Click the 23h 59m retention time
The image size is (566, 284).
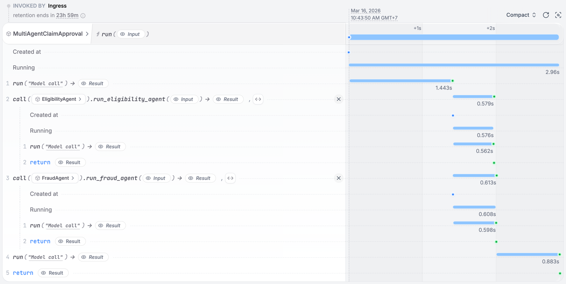(x=67, y=15)
